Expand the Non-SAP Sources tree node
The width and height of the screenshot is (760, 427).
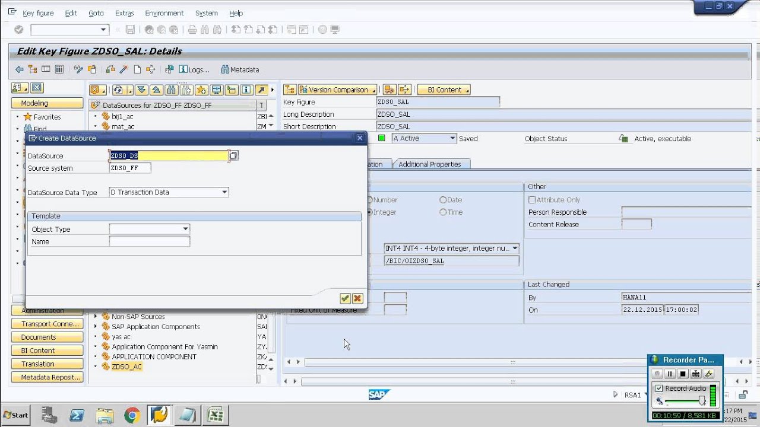tap(95, 317)
